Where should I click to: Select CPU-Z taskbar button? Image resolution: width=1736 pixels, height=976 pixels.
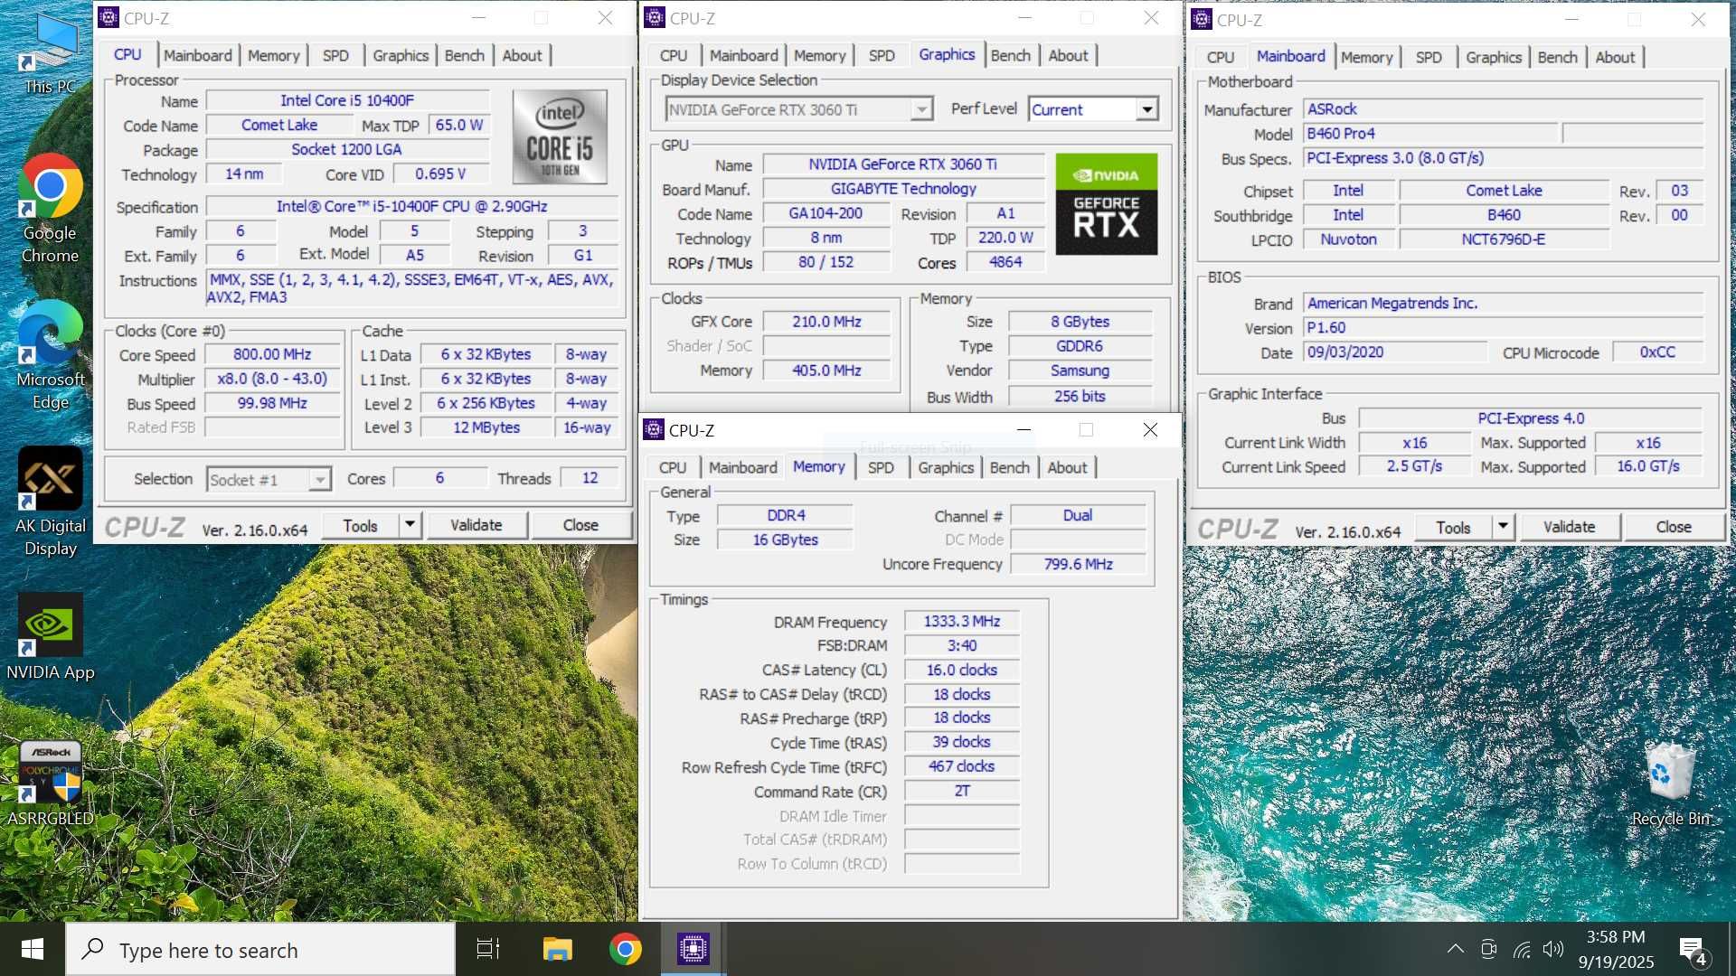(693, 949)
